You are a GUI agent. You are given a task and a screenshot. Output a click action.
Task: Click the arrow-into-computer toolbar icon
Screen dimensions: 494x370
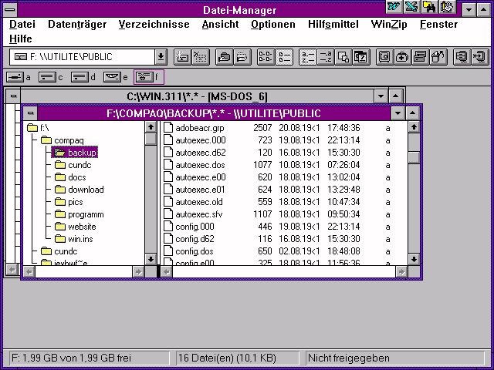(x=480, y=57)
